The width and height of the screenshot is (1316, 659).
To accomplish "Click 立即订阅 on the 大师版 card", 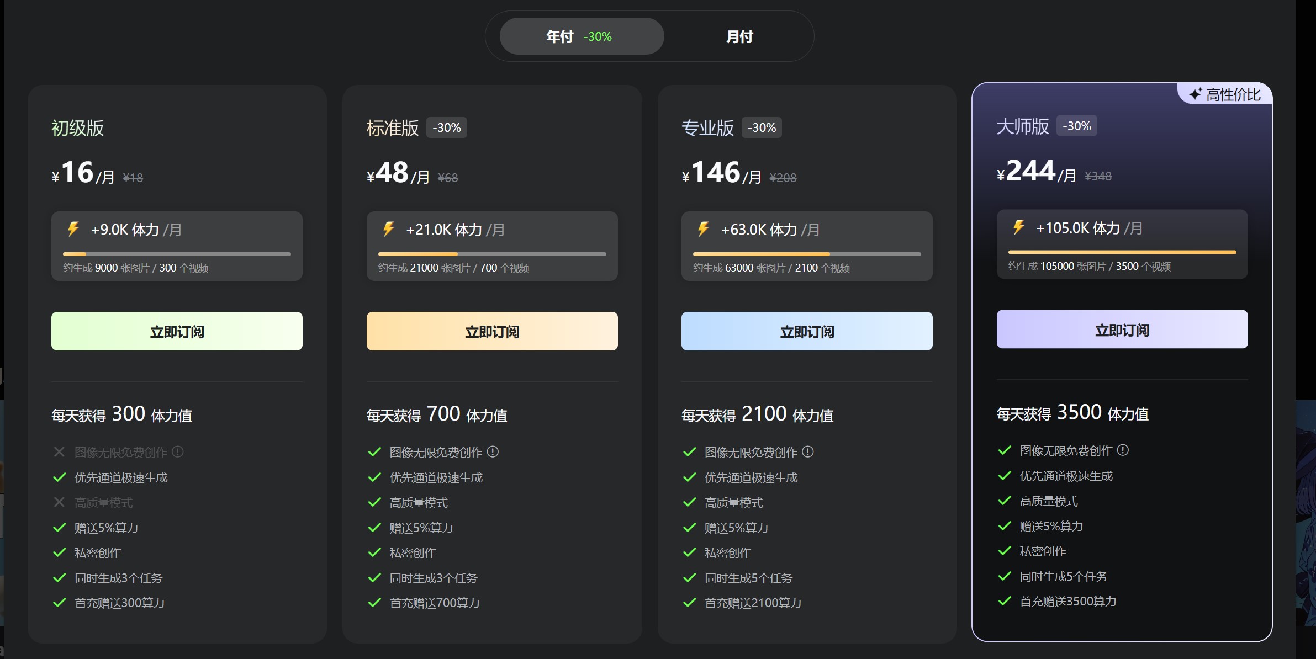I will pyautogui.click(x=1122, y=329).
